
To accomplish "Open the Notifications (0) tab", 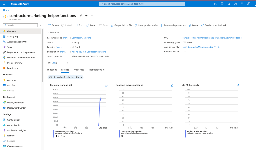I will (x=97, y=70).
